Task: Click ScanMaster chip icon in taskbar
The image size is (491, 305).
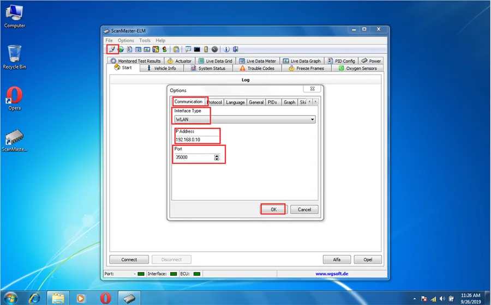Action: (129, 298)
